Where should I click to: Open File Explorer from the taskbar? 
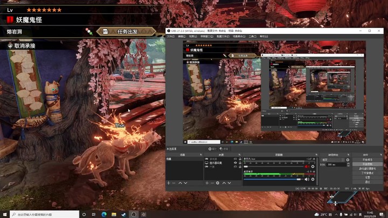click(114, 214)
